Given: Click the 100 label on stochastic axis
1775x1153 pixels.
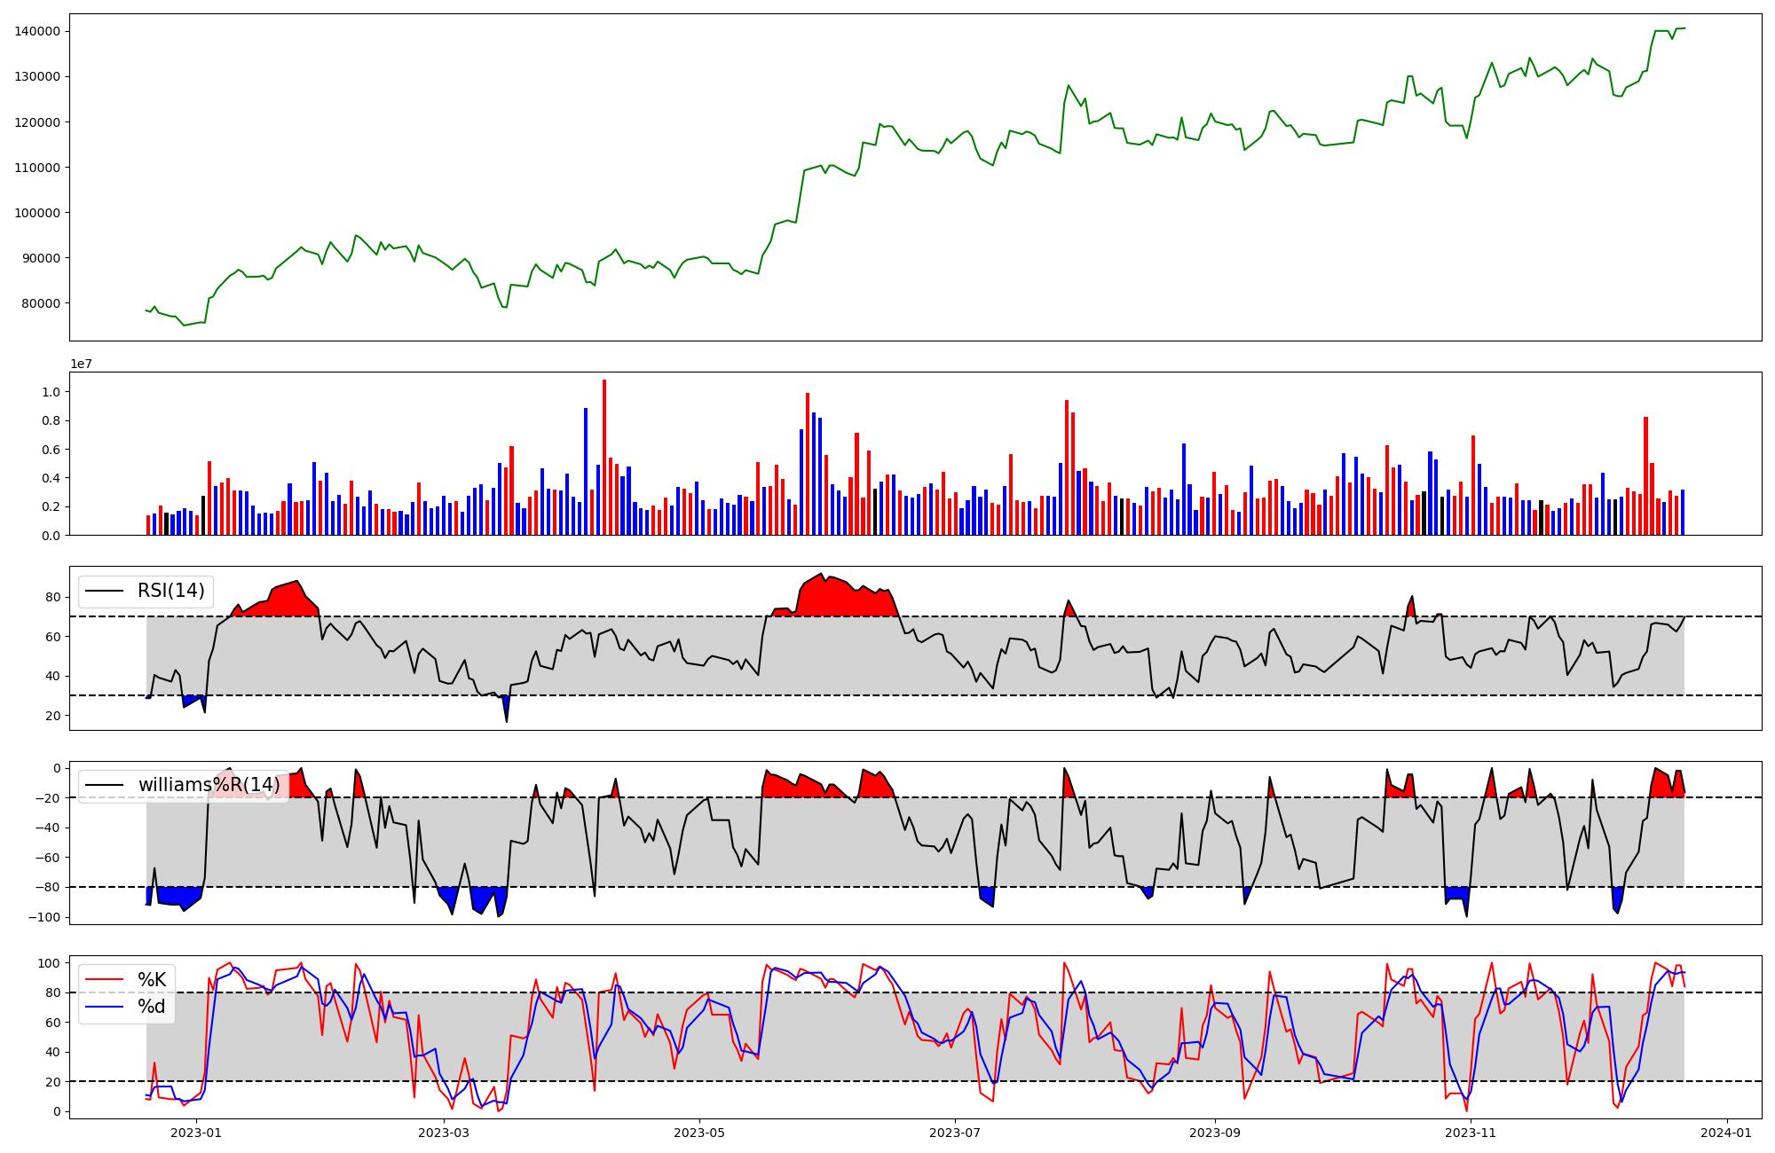Looking at the screenshot, I should point(51,963).
